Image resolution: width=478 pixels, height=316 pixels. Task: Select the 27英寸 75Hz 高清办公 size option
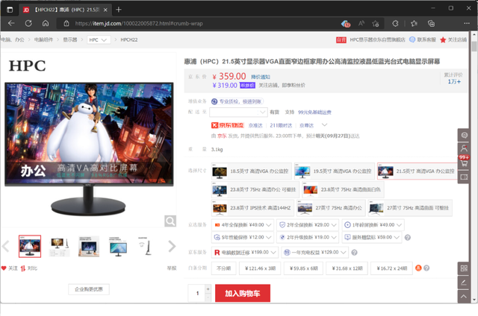point(331,208)
